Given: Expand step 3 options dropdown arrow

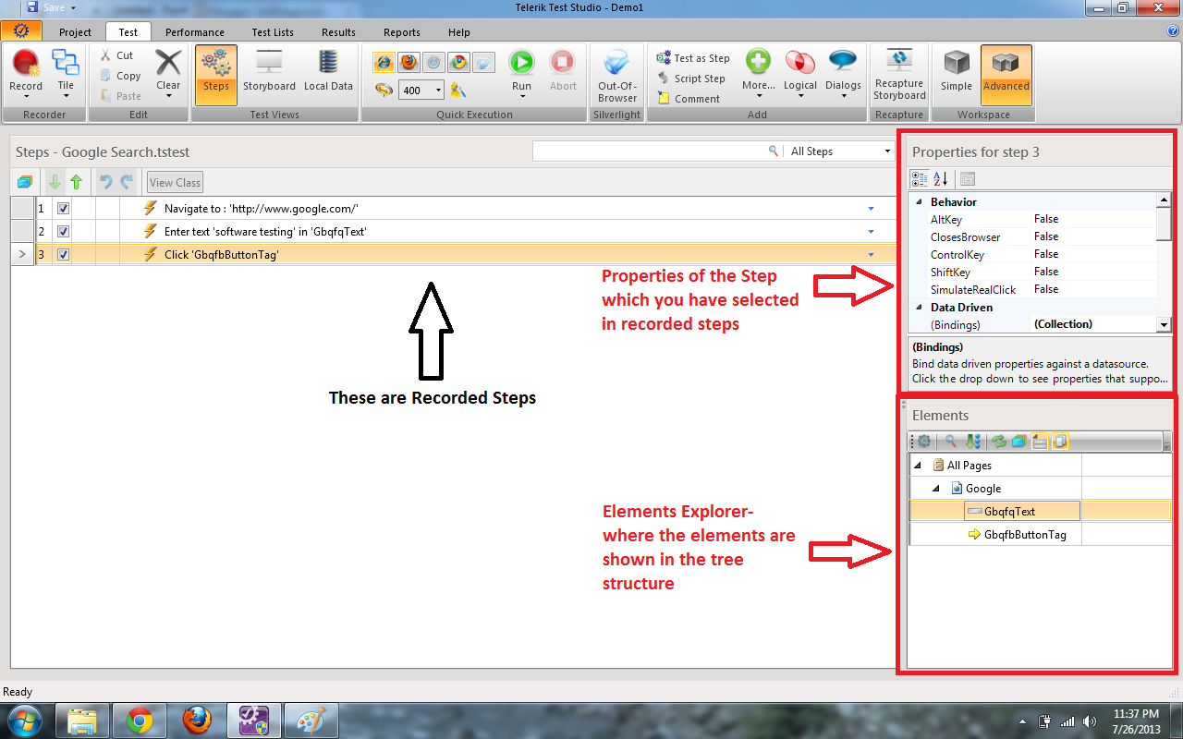Looking at the screenshot, I should (x=871, y=255).
